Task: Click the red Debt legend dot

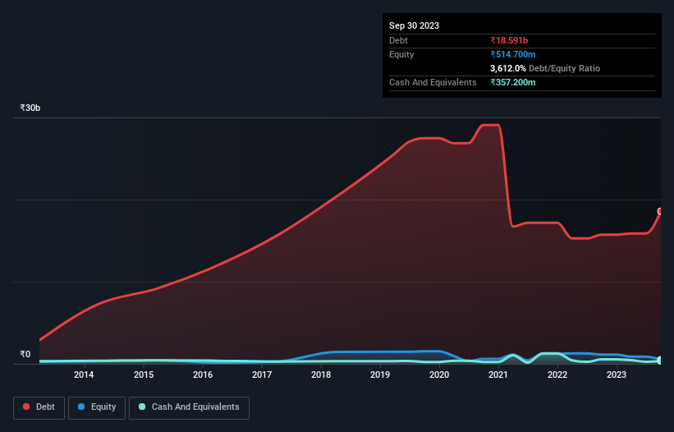Action: [26, 407]
